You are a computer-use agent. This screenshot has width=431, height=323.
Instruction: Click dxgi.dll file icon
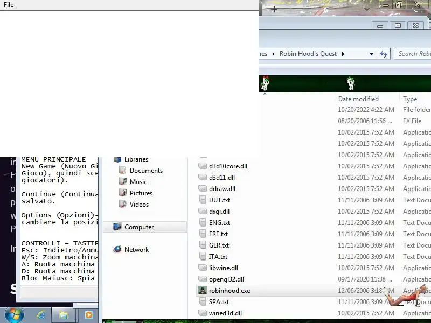coord(203,211)
